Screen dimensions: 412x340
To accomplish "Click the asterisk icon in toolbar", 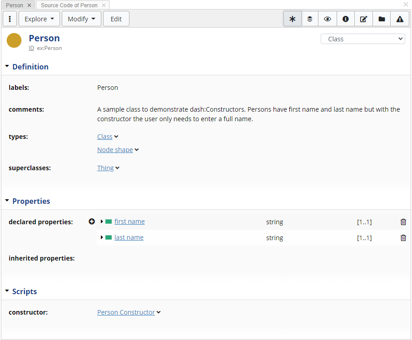I will tap(292, 19).
